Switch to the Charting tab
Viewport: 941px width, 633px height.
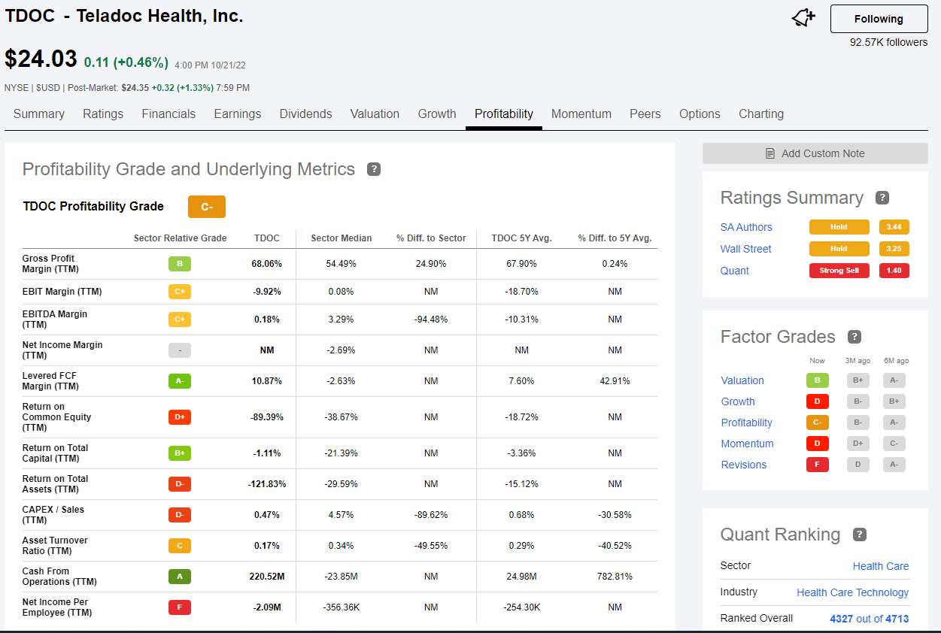coord(761,114)
